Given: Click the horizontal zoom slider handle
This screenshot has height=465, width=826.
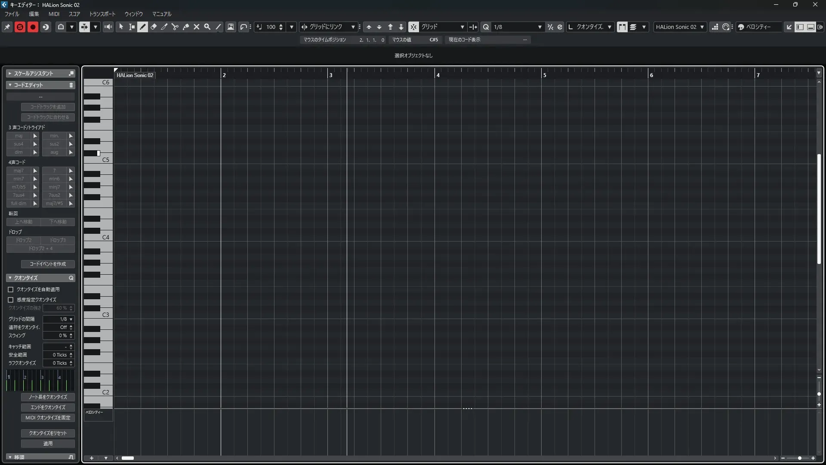Looking at the screenshot, I should [800, 458].
